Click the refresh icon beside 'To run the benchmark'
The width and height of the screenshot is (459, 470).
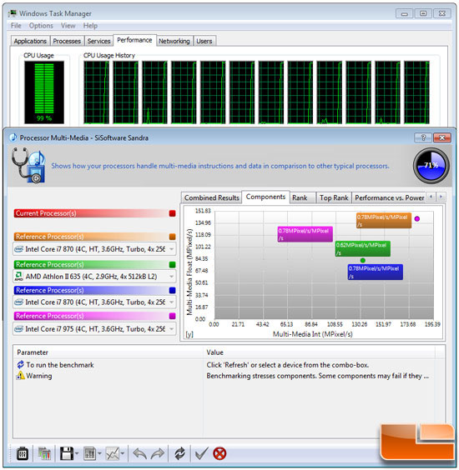(x=20, y=364)
